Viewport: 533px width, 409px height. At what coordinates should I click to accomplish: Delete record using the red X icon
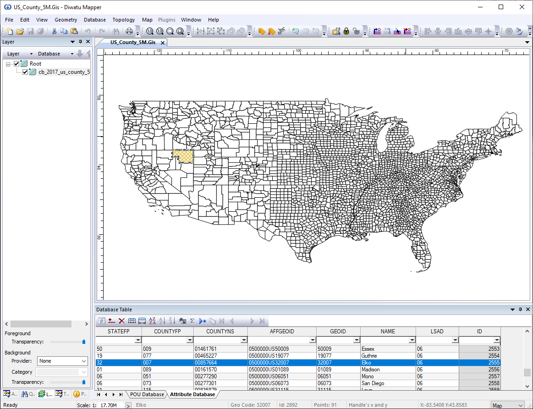[121, 321]
